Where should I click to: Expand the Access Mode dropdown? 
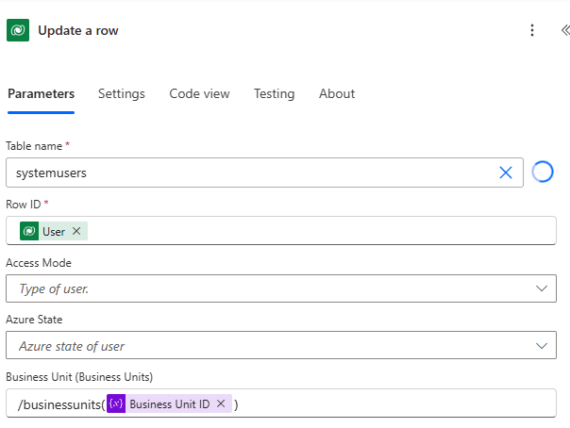[542, 288]
